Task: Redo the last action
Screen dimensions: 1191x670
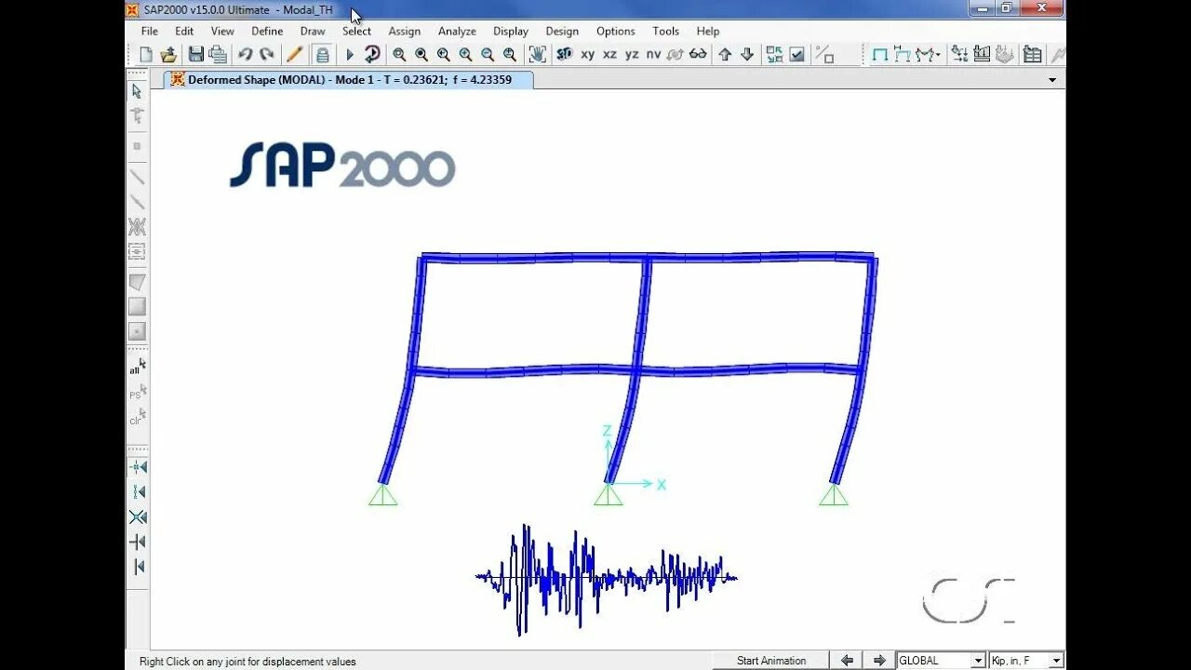Action: [267, 55]
